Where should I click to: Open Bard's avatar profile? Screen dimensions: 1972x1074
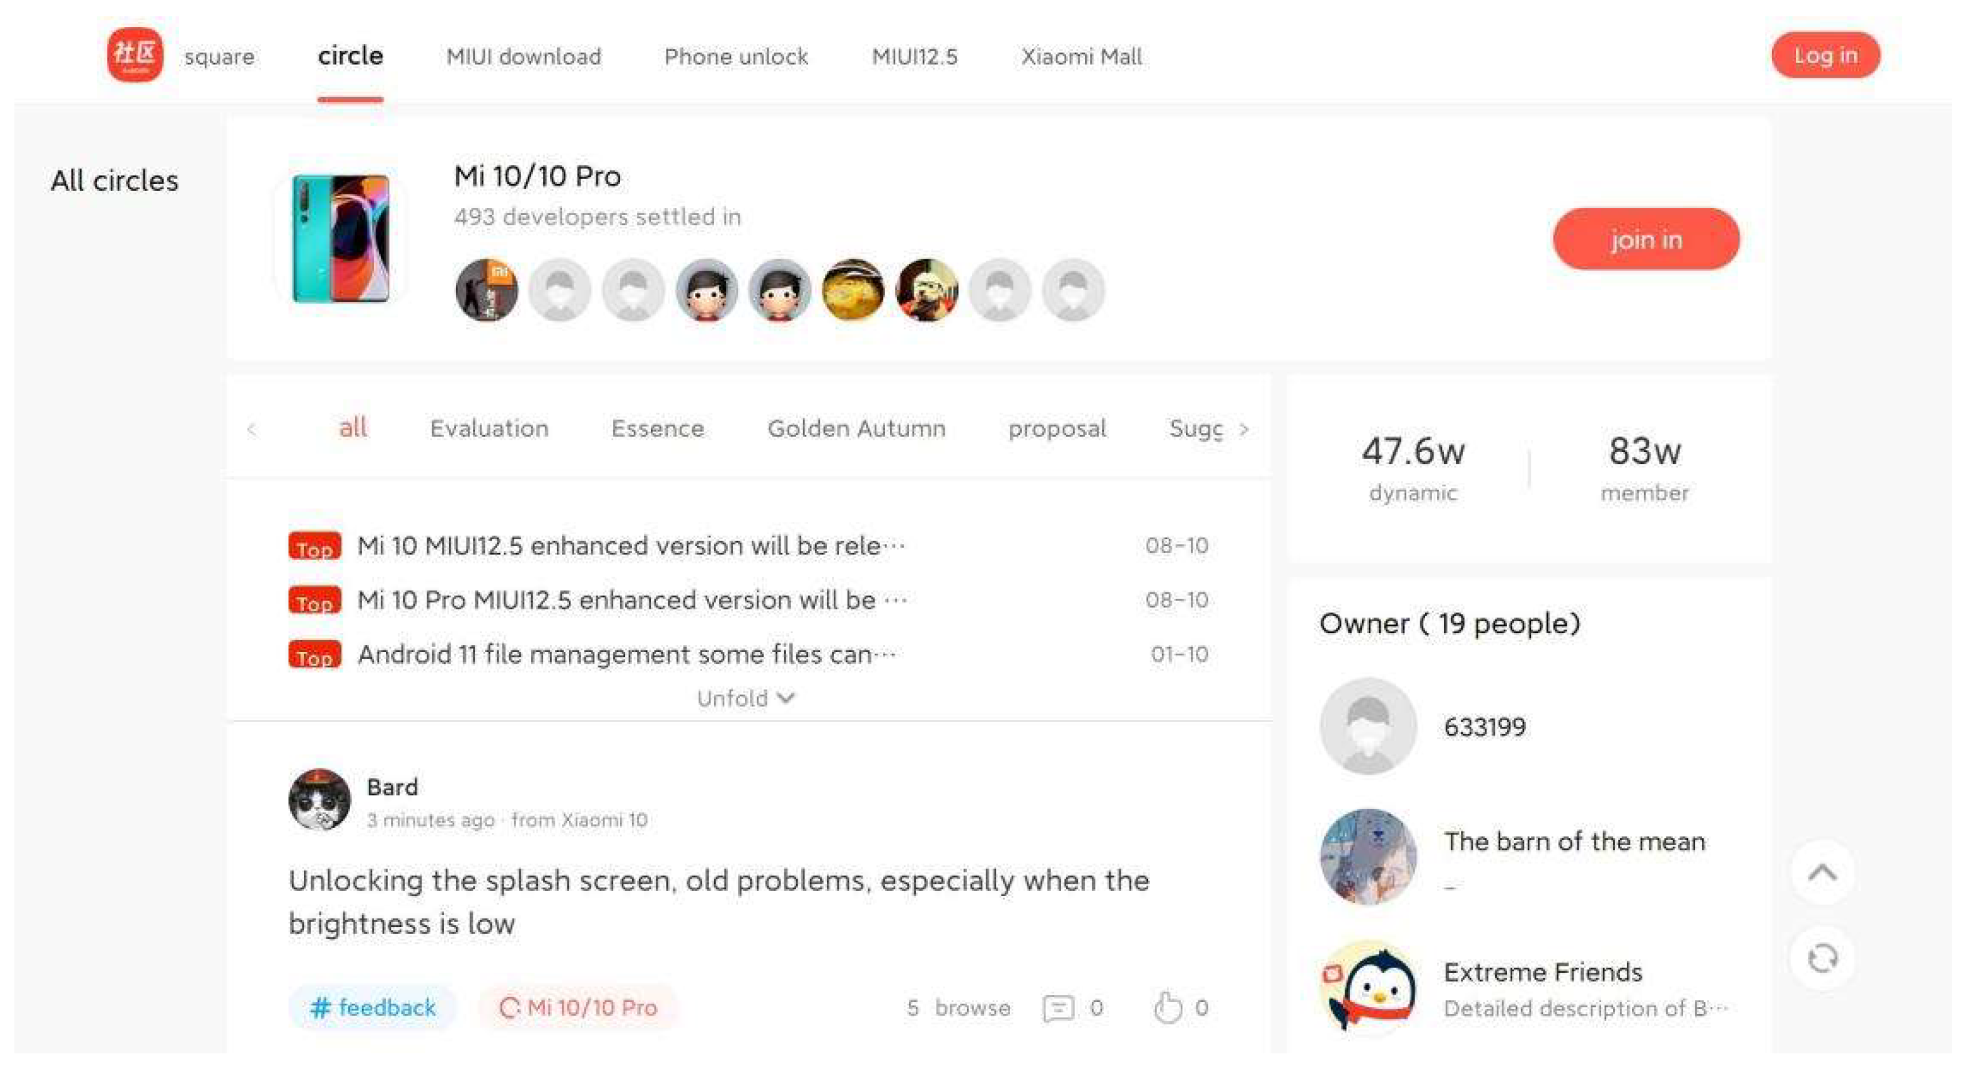click(x=319, y=800)
